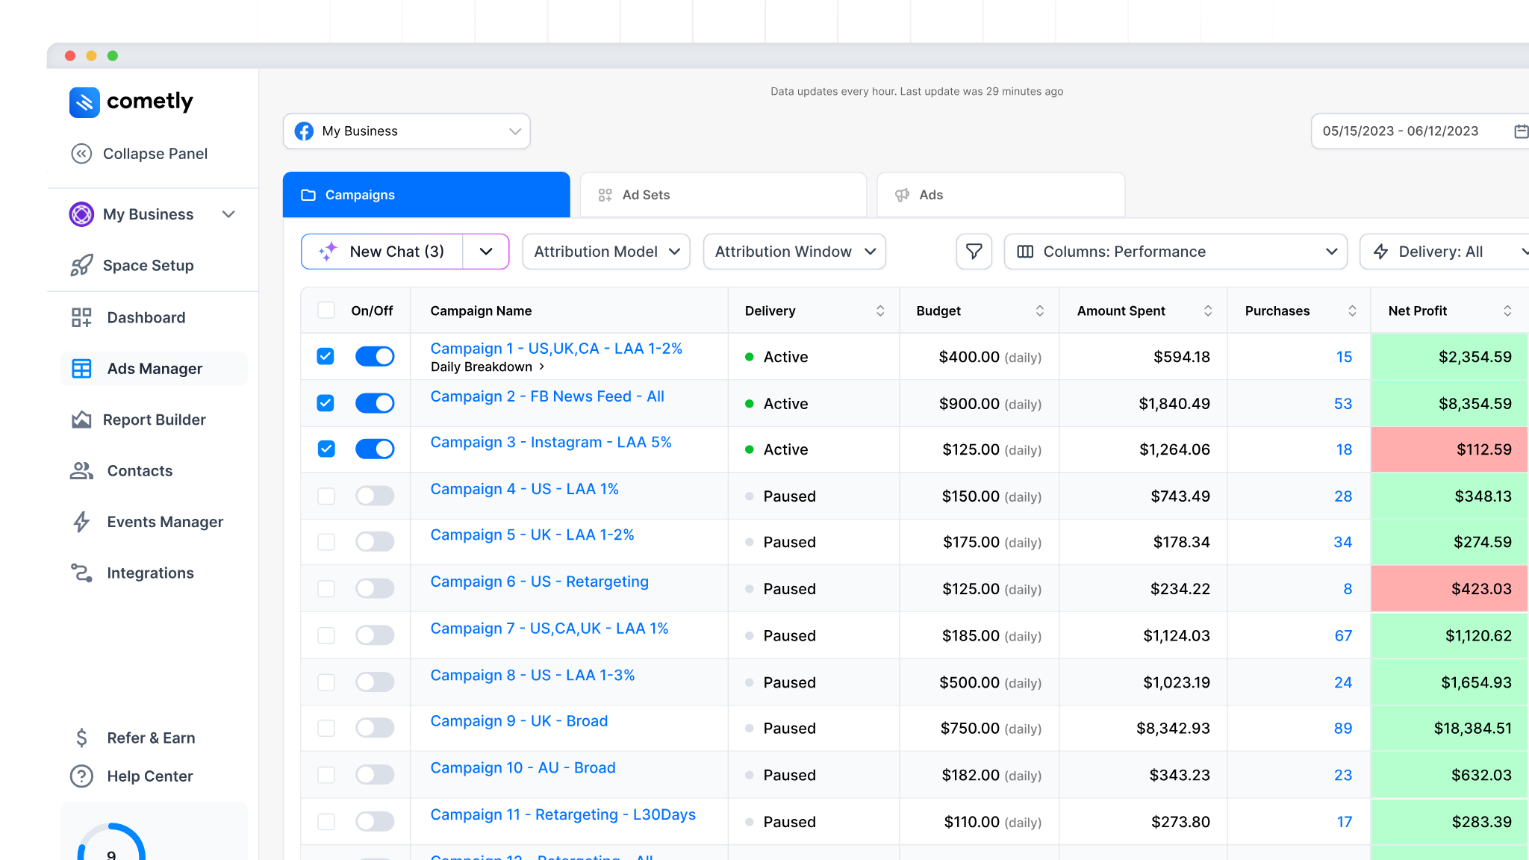The height and width of the screenshot is (860, 1529).
Task: Sort by Budget column arrows
Action: point(1040,311)
